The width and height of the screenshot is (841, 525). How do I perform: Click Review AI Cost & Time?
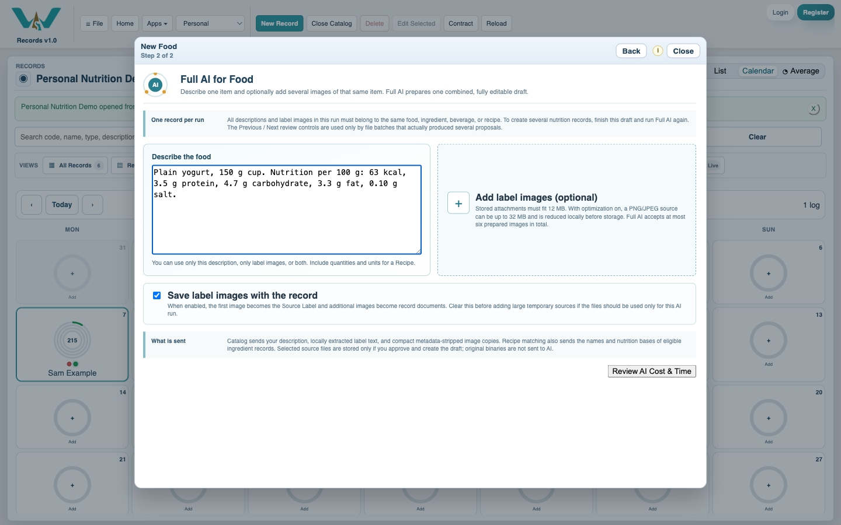coord(652,371)
